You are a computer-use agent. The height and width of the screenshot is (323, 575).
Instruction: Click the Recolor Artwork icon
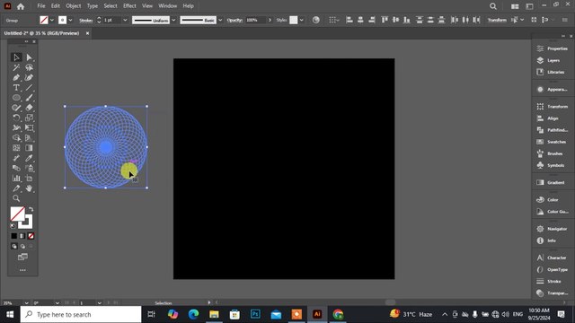[315, 20]
